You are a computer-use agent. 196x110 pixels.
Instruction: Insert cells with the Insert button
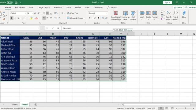142,16
